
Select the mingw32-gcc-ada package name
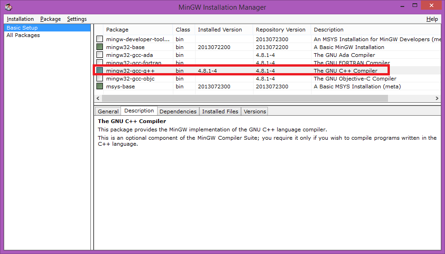(x=129, y=55)
